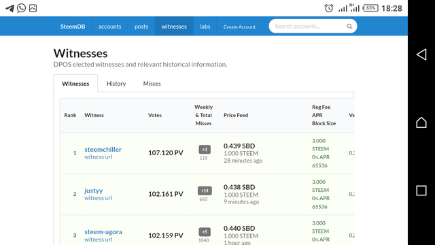Tap the Android back triangle icon
The height and width of the screenshot is (245, 435).
421,54
